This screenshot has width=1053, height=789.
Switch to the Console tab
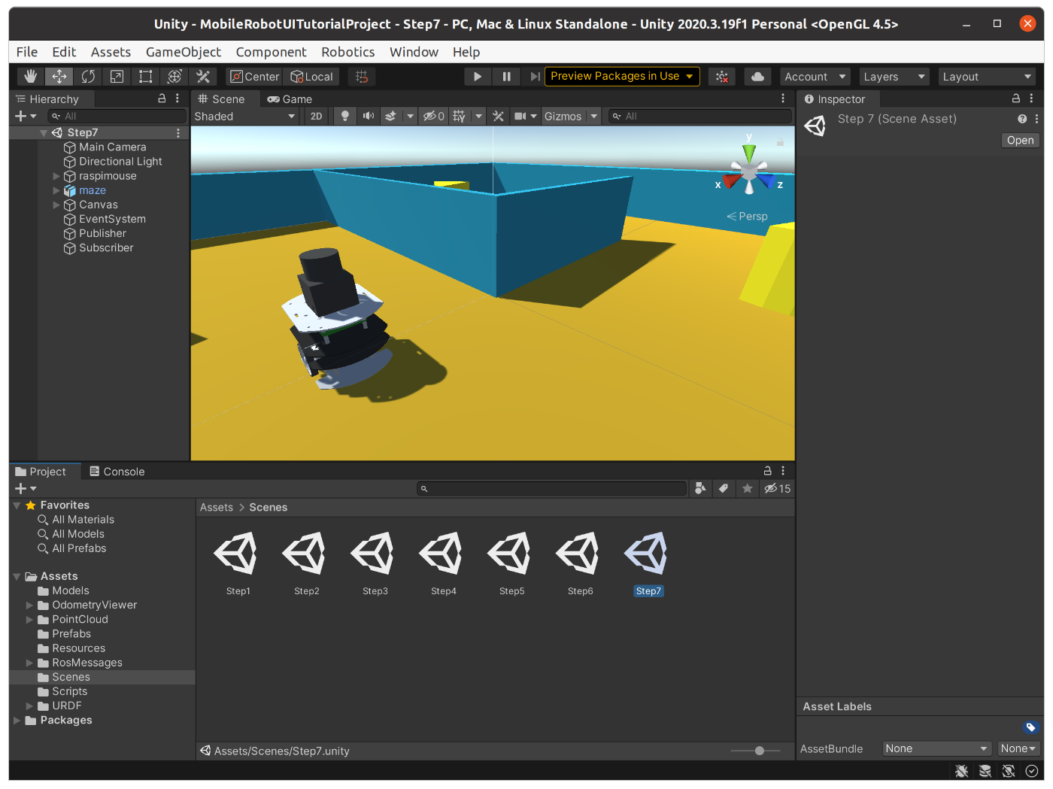pos(117,472)
